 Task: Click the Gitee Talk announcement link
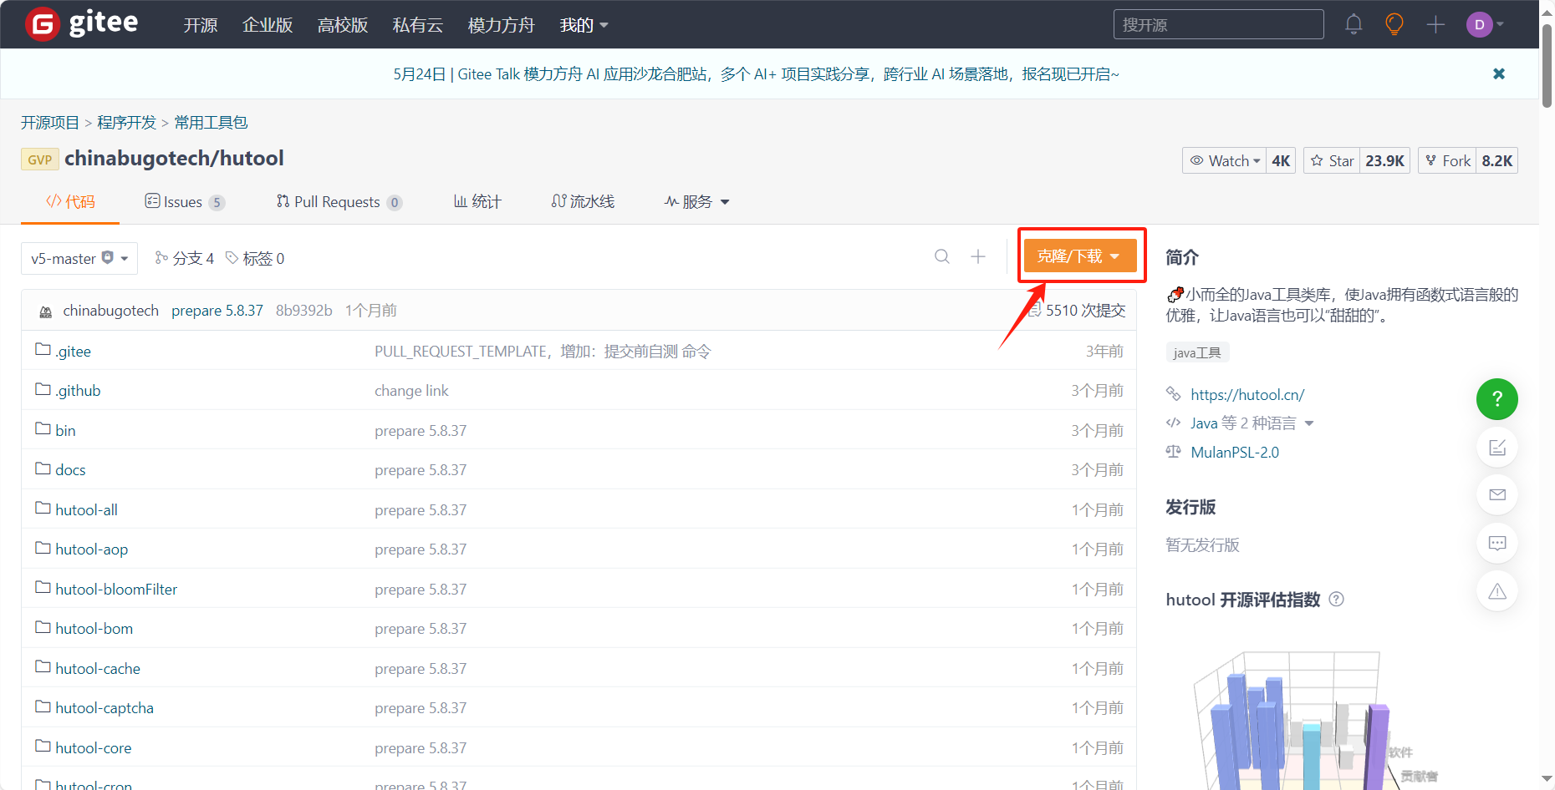[x=756, y=73]
